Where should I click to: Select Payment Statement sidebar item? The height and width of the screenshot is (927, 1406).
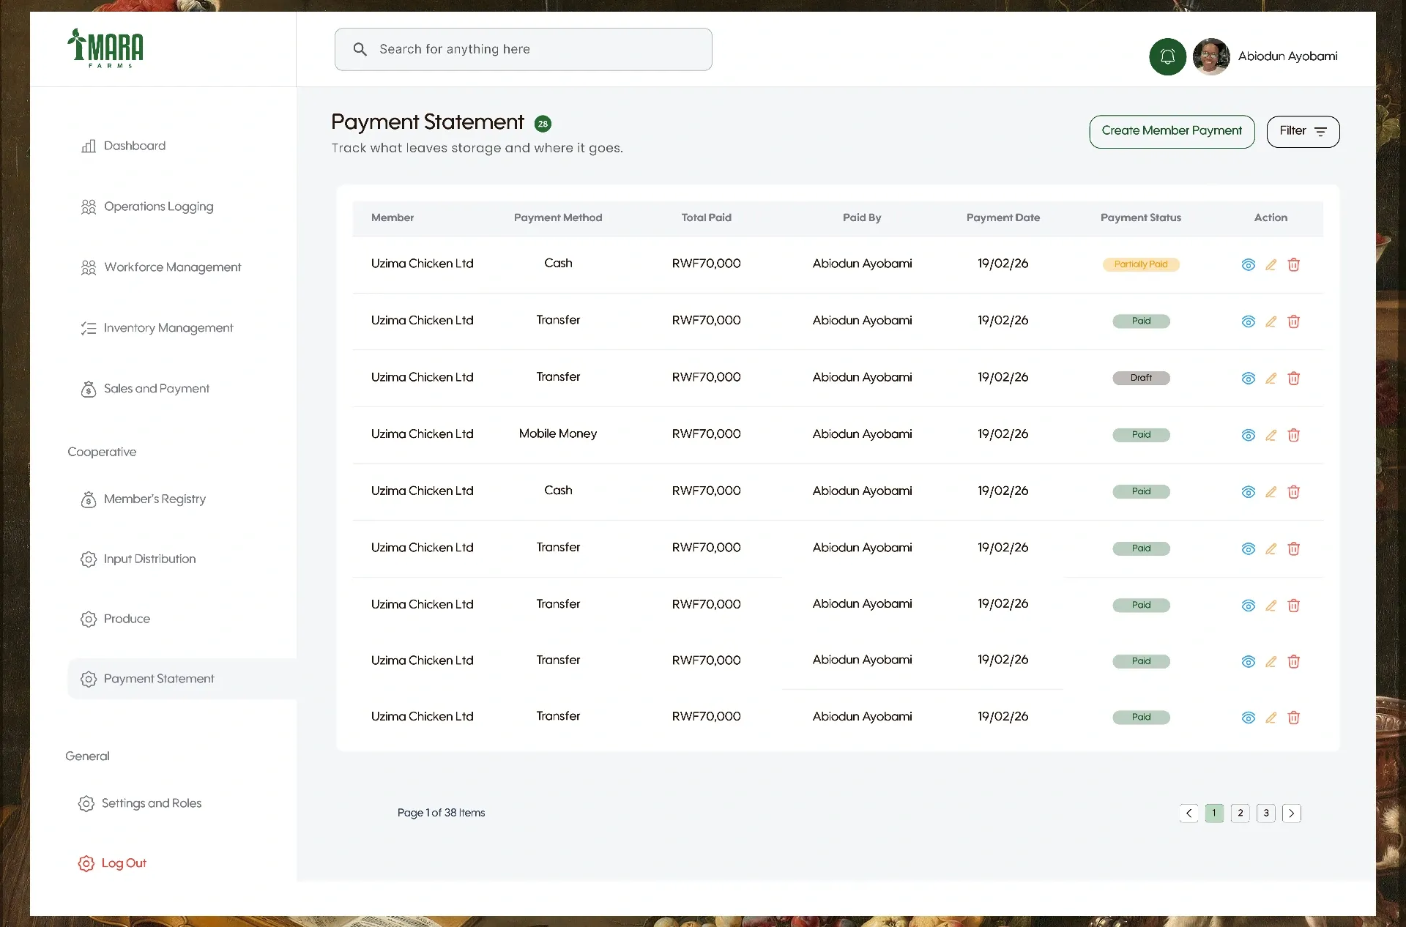point(182,679)
